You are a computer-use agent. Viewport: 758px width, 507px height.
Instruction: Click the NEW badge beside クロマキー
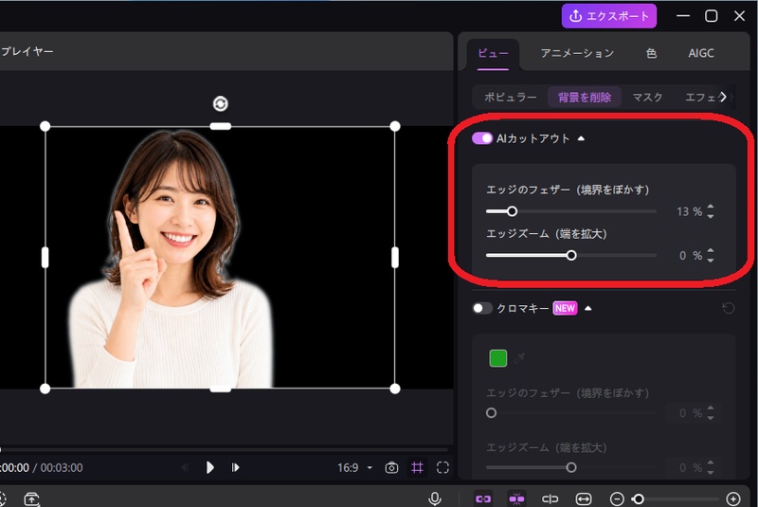565,308
